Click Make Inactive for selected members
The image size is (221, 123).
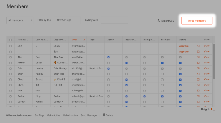tap(70, 115)
